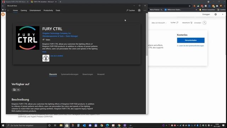Viewport: 227px width, 128px height.
Task: Click Einloggen in the browser toolbar
Action: coord(206,14)
